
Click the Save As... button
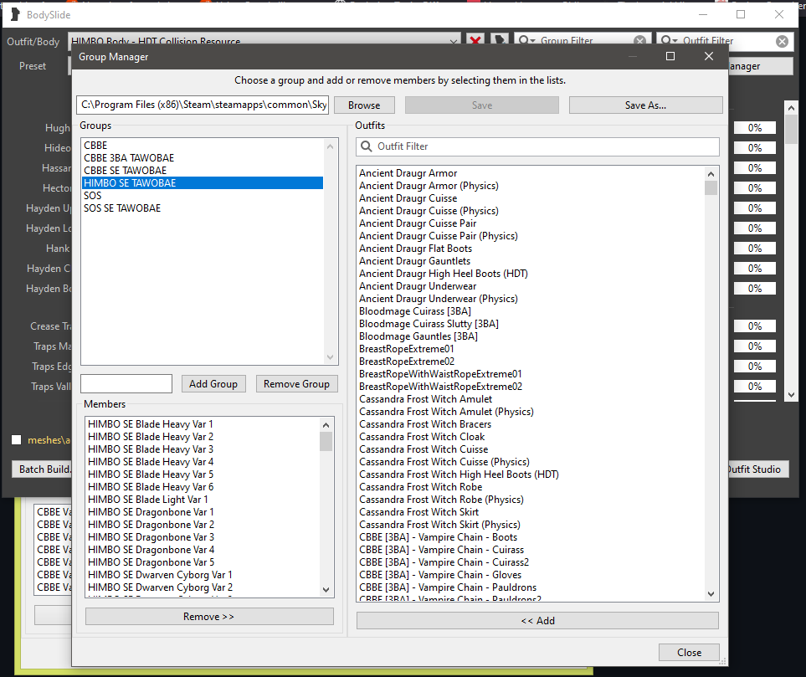(645, 105)
